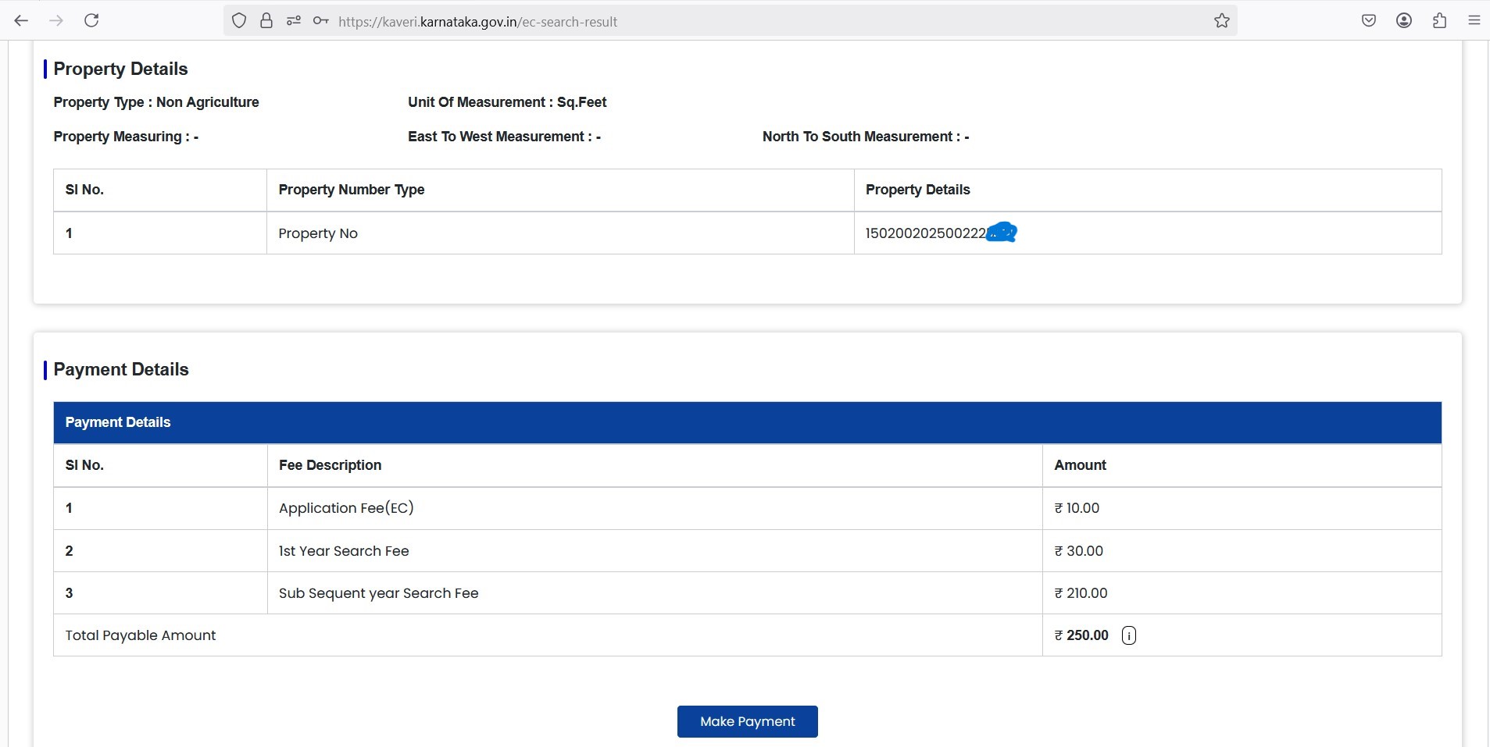Select the property number 150200202500222
1490x747 pixels.
[x=926, y=233]
